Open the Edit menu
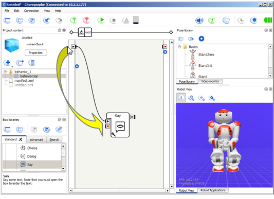Image resolution: width=274 pixels, height=199 pixels. coord(16,11)
